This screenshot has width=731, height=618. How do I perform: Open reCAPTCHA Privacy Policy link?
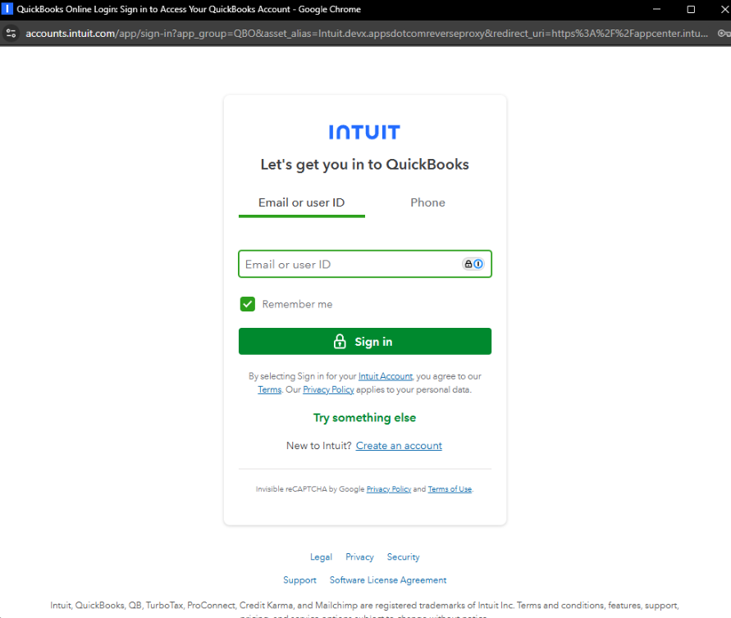point(389,489)
